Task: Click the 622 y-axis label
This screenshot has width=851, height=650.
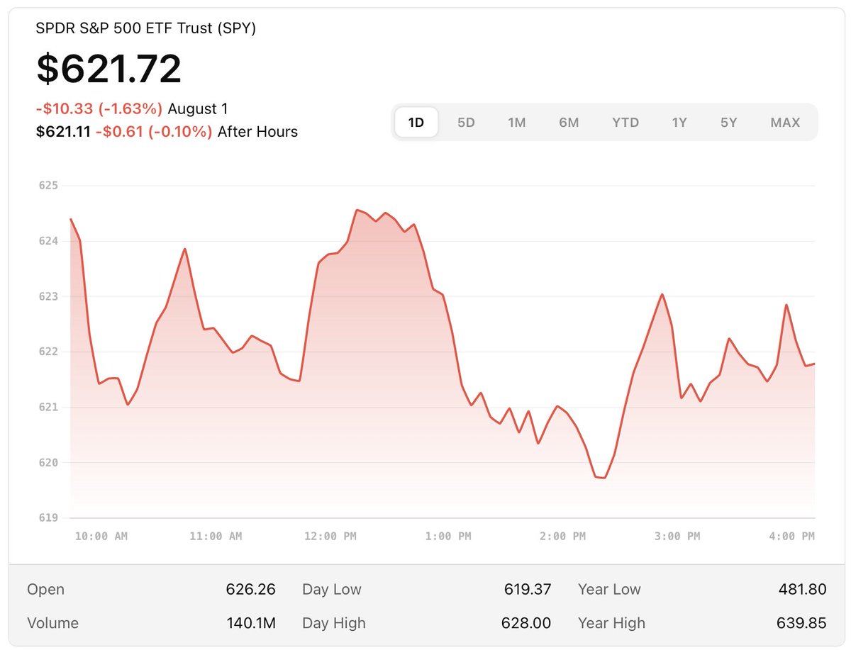Action: (x=48, y=352)
